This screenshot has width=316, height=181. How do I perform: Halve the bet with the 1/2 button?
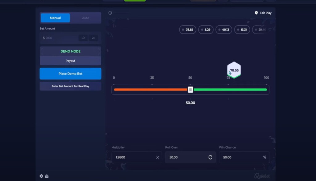[83, 38]
